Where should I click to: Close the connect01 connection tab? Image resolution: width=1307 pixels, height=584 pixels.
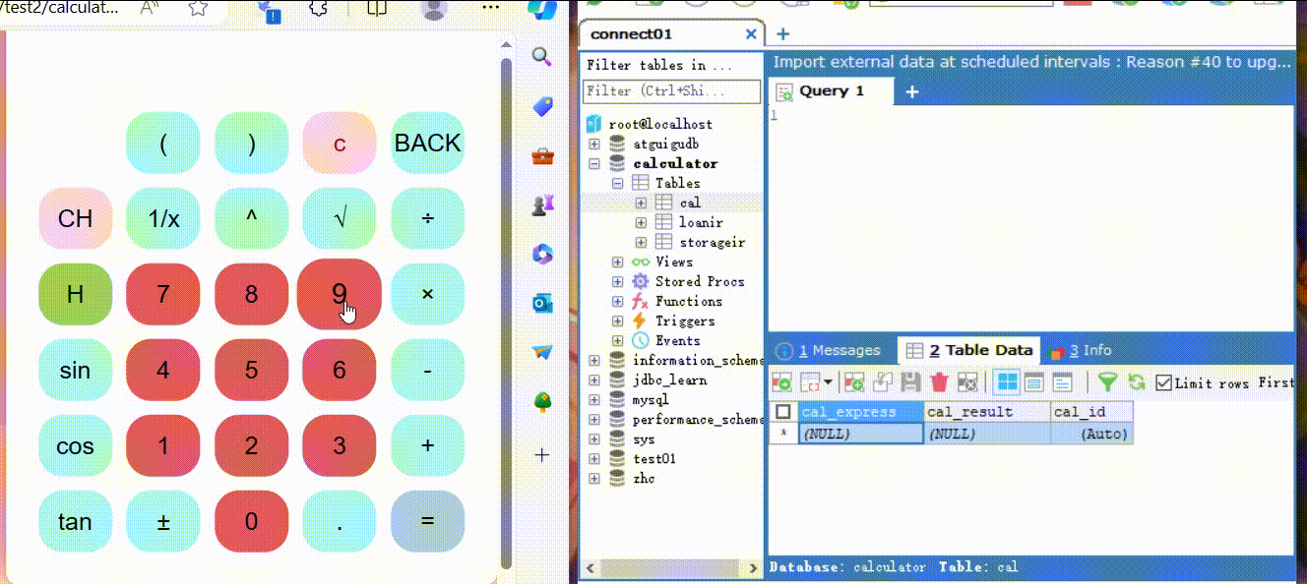point(751,33)
